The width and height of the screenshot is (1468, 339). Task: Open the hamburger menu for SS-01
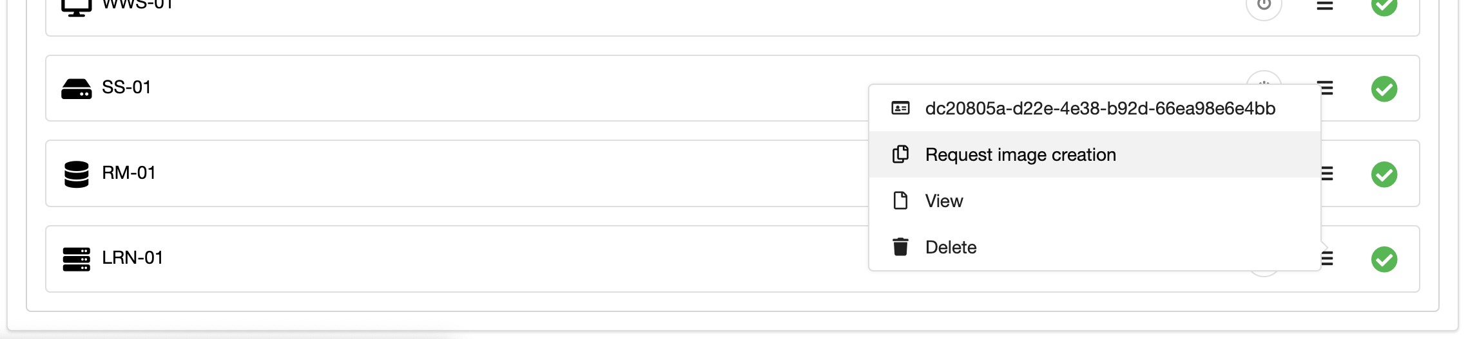click(1326, 88)
